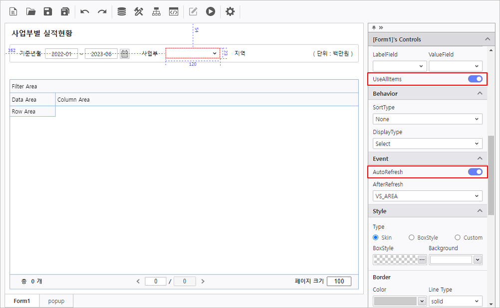The image size is (500, 308).
Task: Open the SortType dropdown
Action: coord(427,119)
